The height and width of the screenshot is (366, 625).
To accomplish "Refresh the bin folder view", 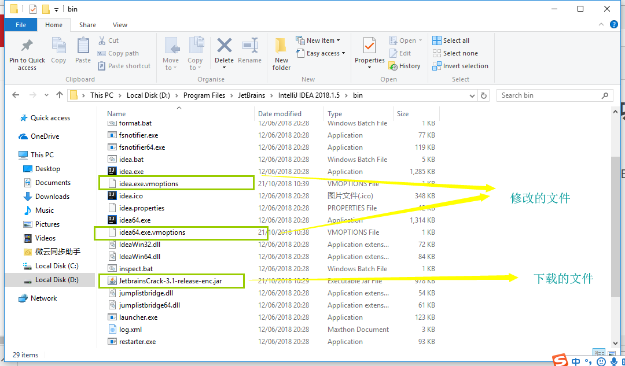I will point(483,95).
